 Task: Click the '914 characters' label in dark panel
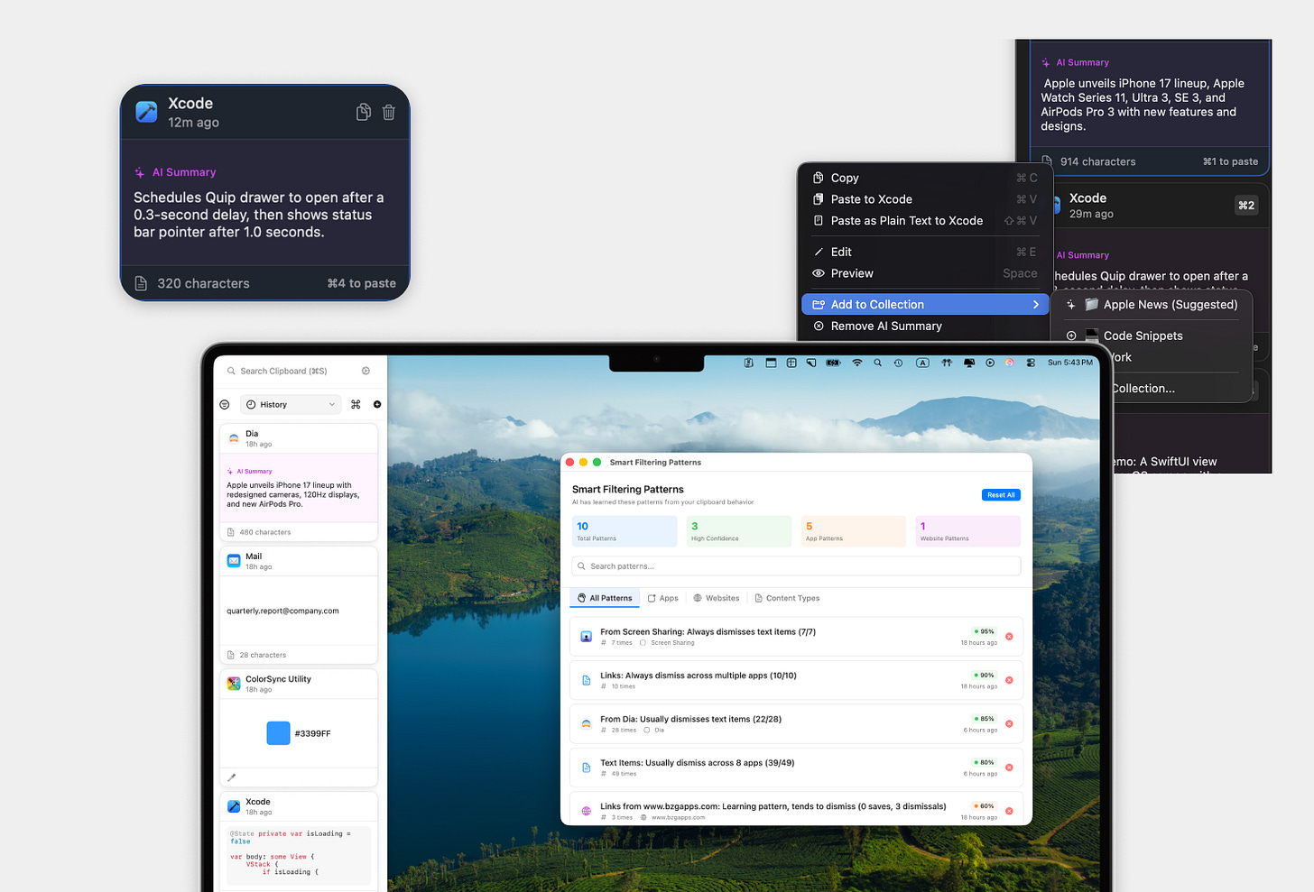tap(1097, 161)
